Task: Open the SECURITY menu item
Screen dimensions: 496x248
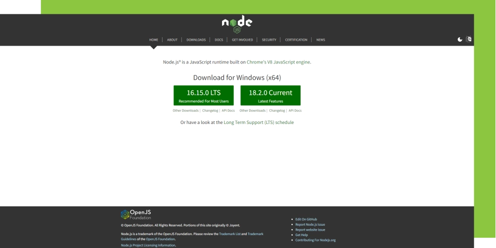Action: pos(269,40)
